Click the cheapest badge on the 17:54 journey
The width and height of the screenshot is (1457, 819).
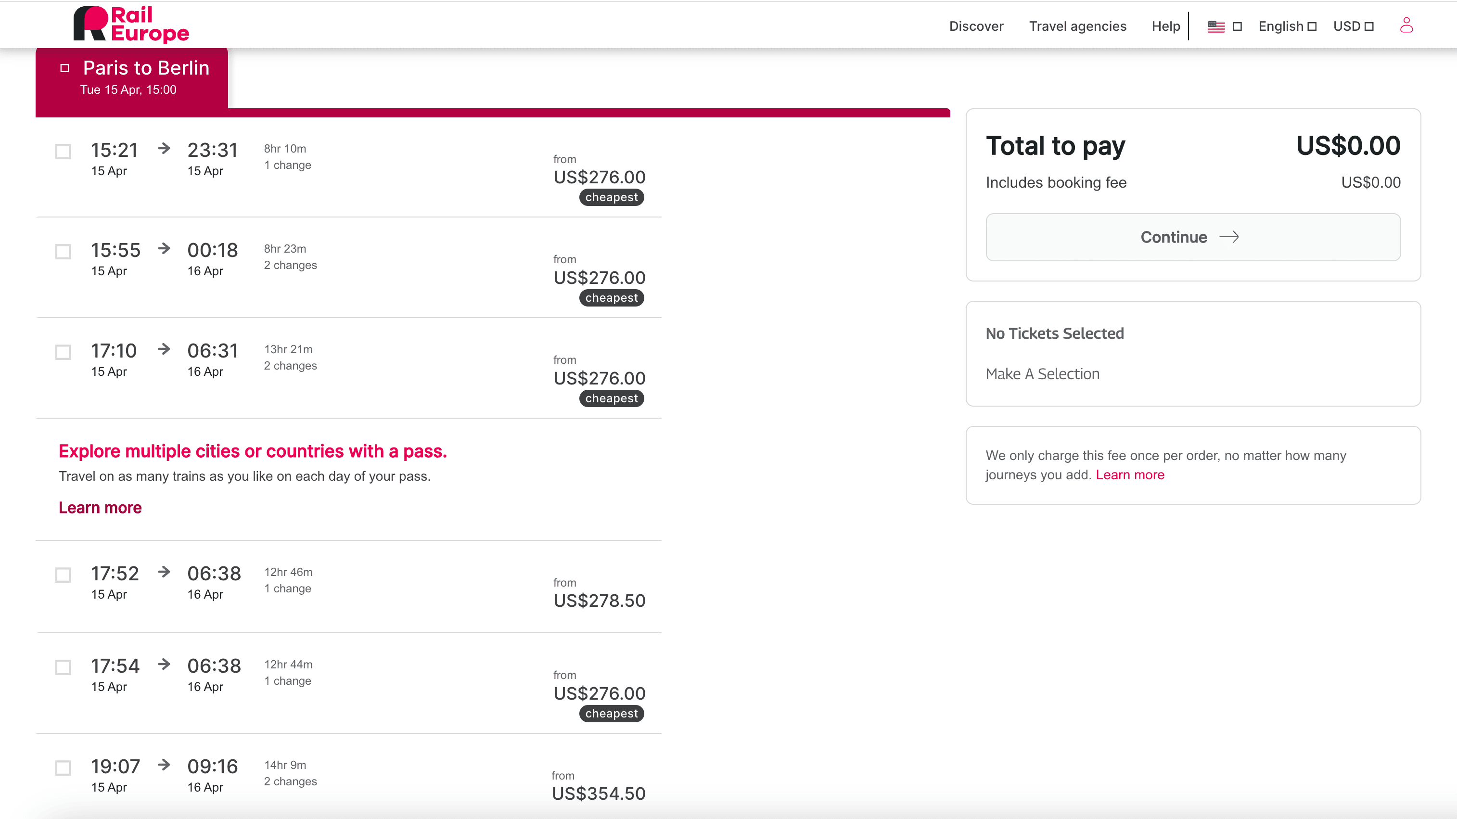point(611,713)
